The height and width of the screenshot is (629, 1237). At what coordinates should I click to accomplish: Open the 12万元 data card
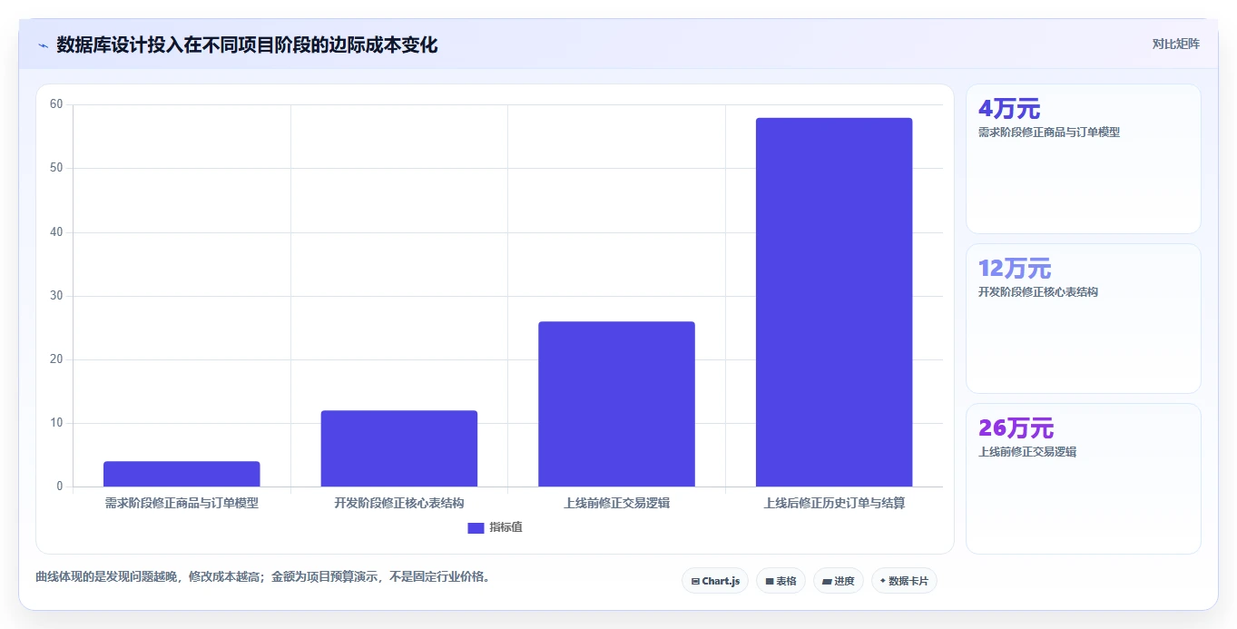1084,319
